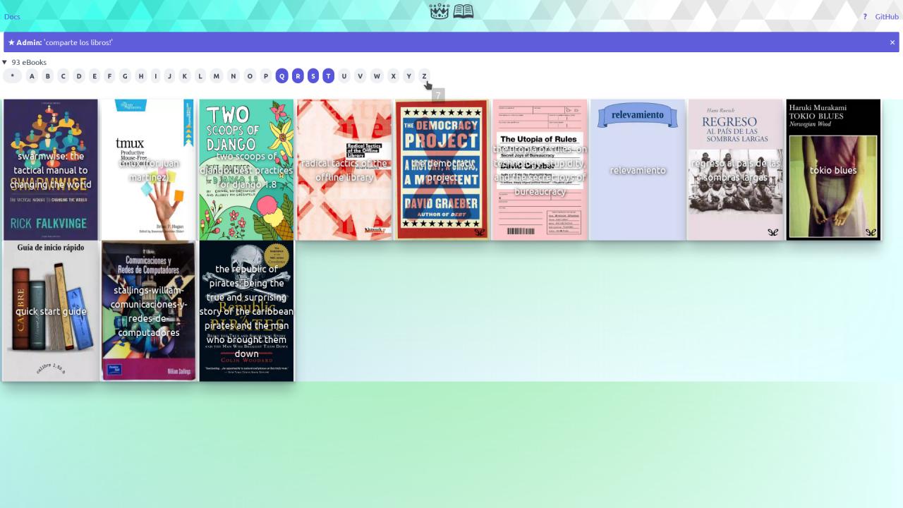This screenshot has width=903, height=508.
Task: Filter books by letter F
Action: (x=109, y=76)
